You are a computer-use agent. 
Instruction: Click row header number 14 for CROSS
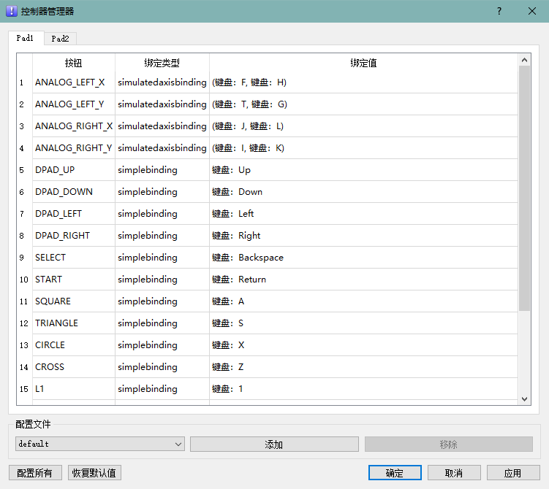click(x=24, y=367)
